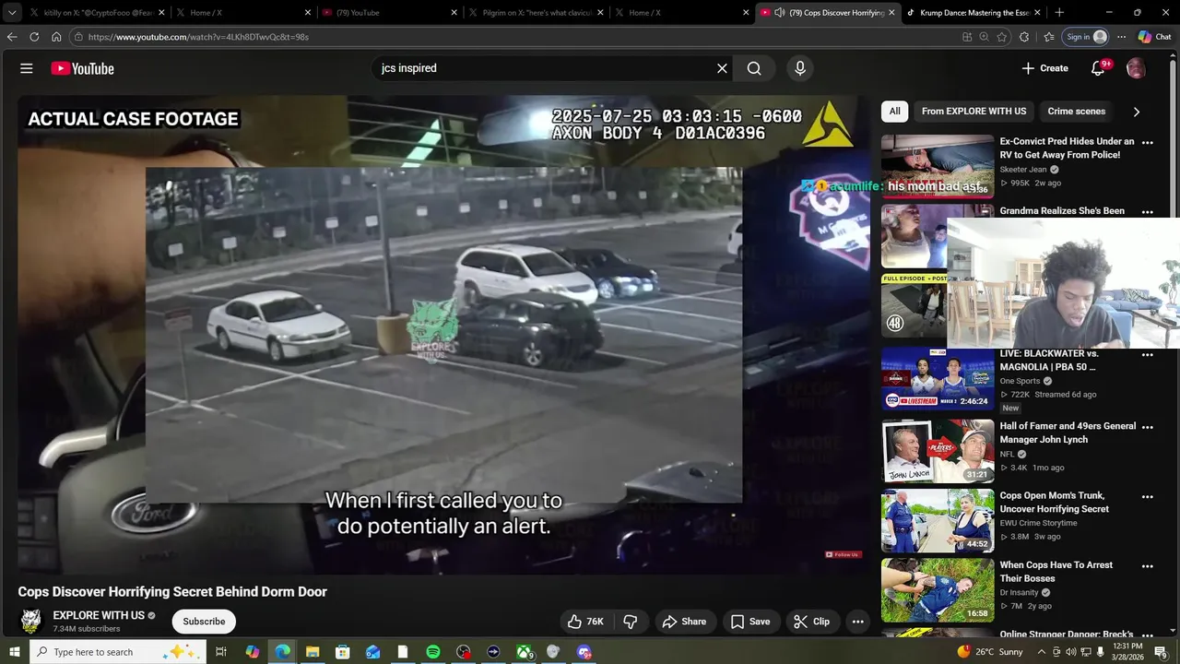Click the browser address bar URL
Image resolution: width=1180 pixels, height=664 pixels.
[198, 37]
